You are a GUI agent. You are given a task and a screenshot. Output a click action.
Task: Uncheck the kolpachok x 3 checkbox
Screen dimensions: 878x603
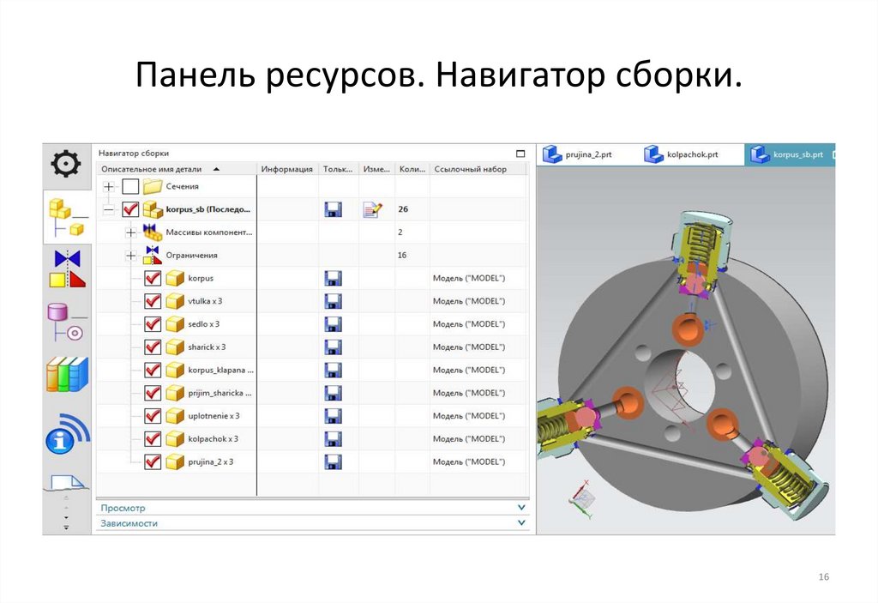pos(153,439)
